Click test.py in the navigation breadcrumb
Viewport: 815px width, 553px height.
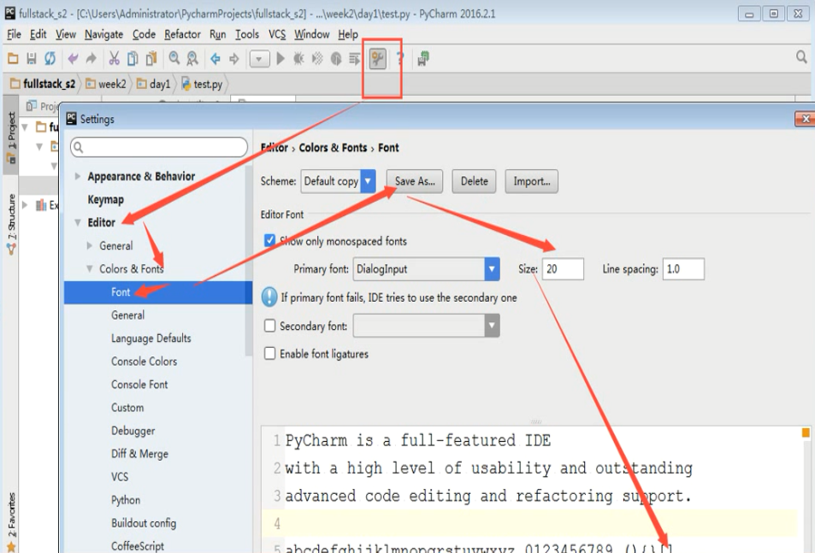click(202, 84)
